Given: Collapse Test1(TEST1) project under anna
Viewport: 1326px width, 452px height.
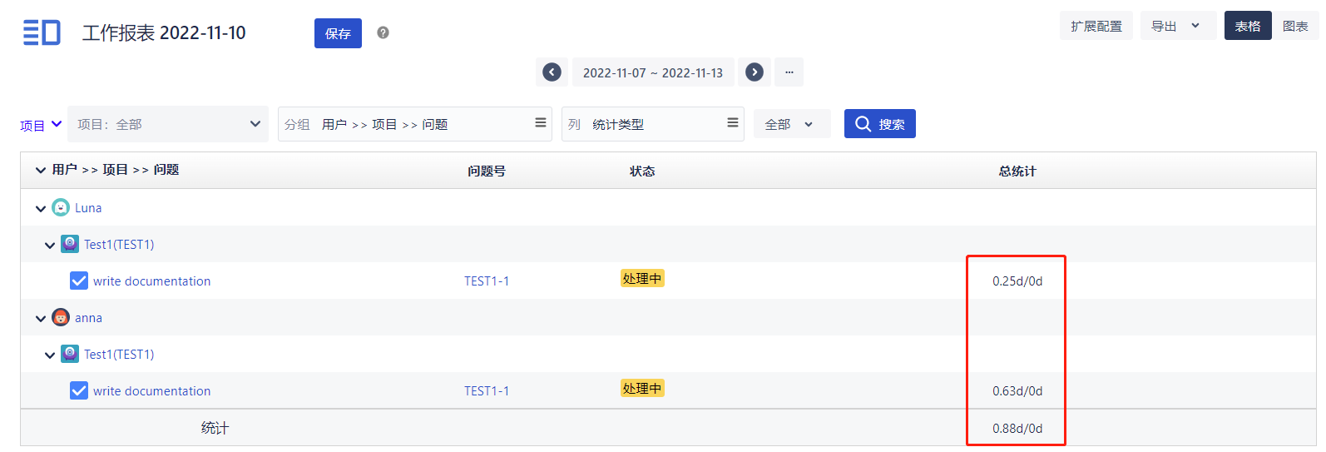Looking at the screenshot, I should click(50, 355).
